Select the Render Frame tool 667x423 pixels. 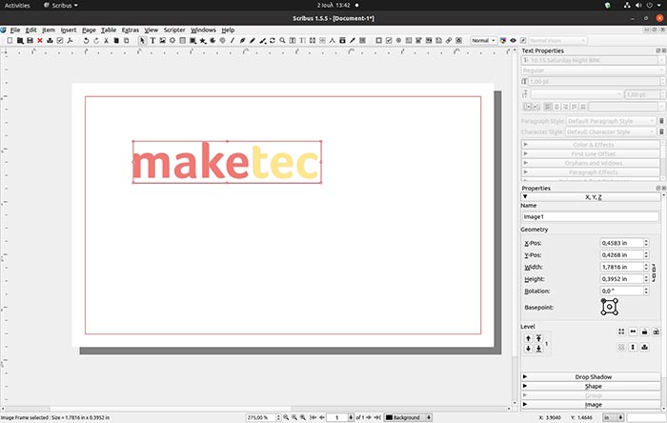172,40
